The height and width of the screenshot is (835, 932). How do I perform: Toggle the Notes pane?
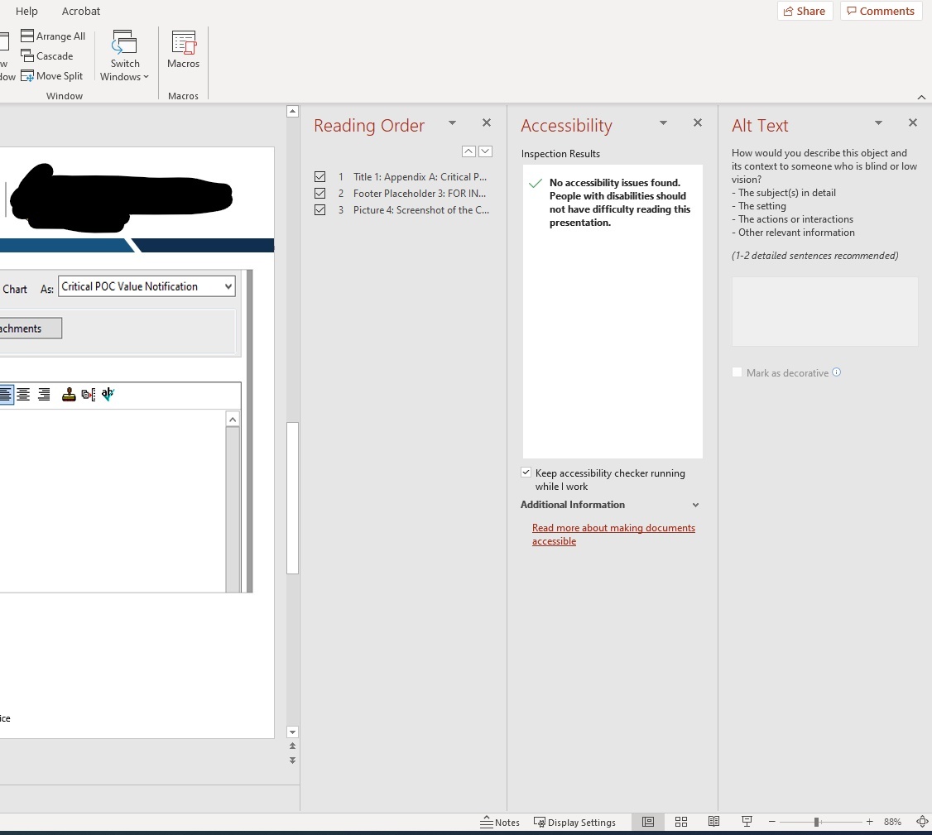point(500,822)
